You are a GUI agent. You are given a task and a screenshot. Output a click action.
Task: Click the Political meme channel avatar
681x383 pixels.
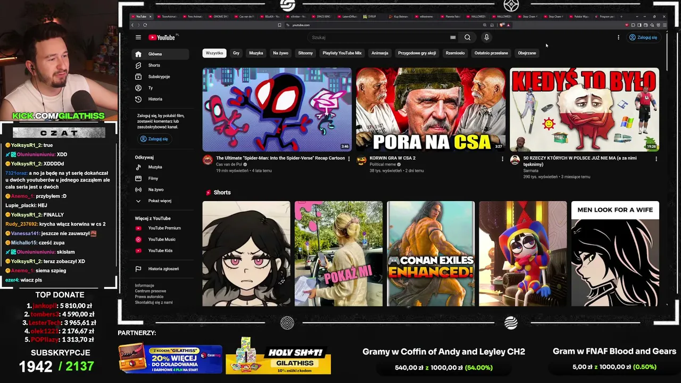click(361, 160)
